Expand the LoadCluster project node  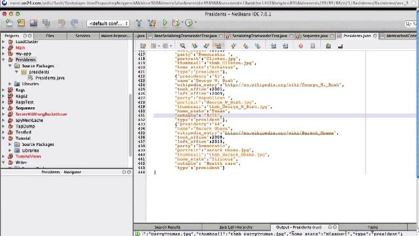point(3,42)
